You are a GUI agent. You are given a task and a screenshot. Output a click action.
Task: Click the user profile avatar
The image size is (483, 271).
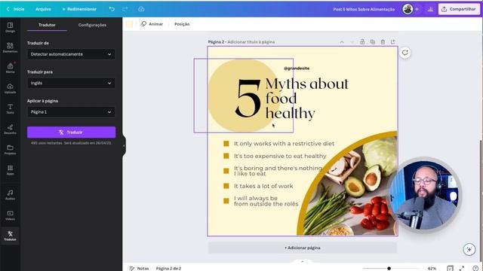point(408,9)
